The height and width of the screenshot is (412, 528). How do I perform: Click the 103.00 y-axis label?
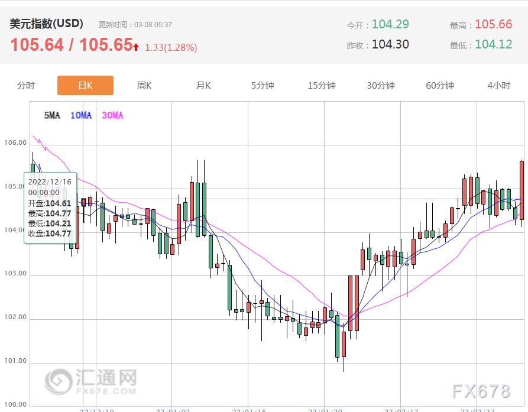pyautogui.click(x=15, y=273)
